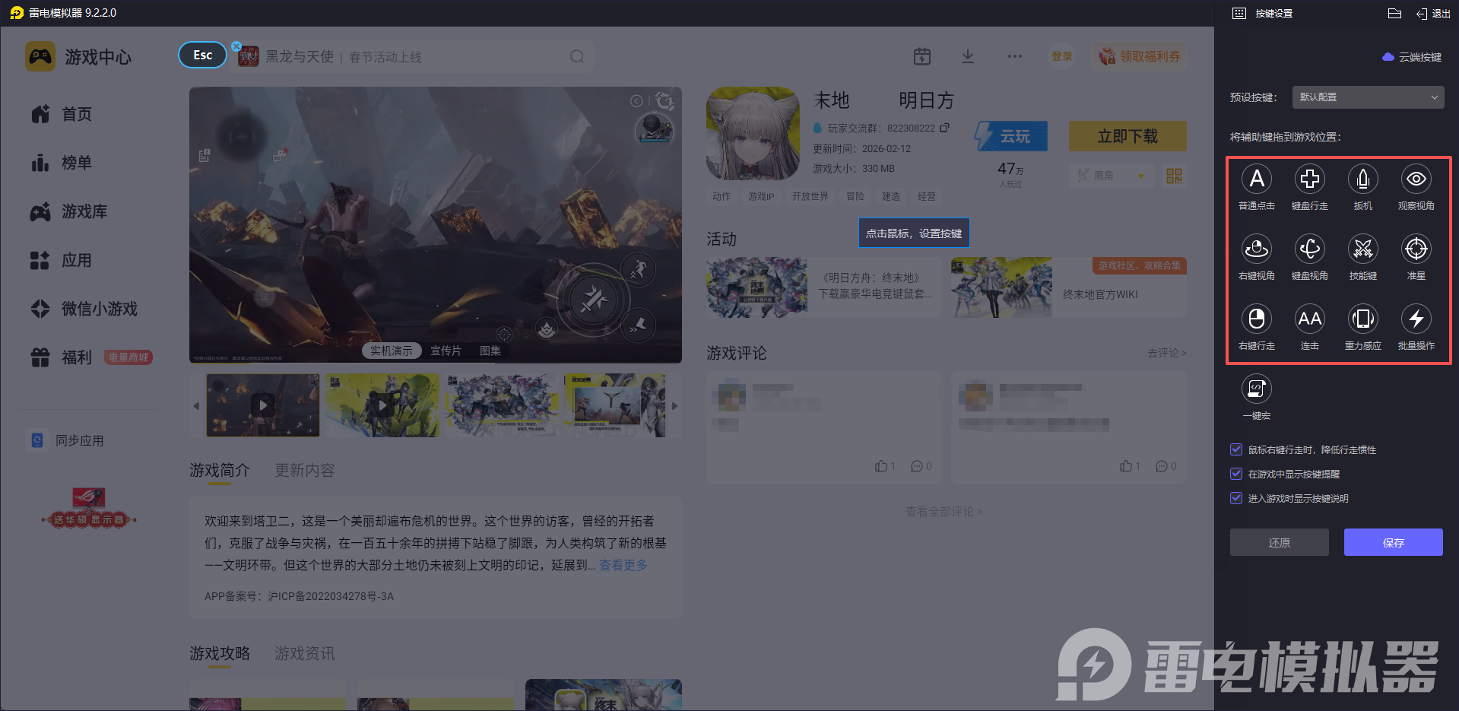The image size is (1459, 711).
Task: Open 福利 in the sidebar
Action: (62, 357)
